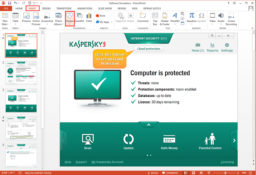Open PowerPoint Help question mark
256x175 pixels.
pyautogui.click(x=229, y=3)
